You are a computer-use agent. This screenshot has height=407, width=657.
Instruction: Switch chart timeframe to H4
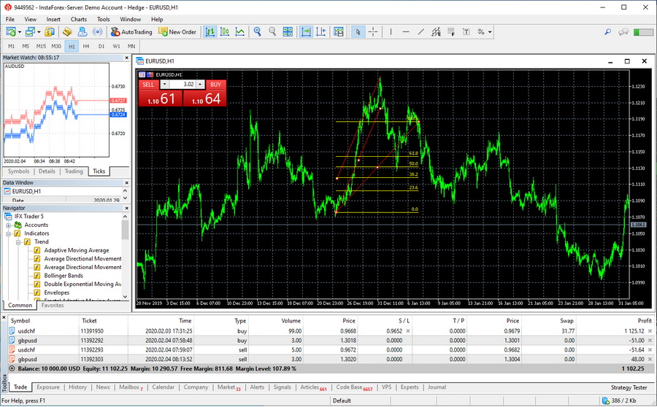[x=86, y=46]
